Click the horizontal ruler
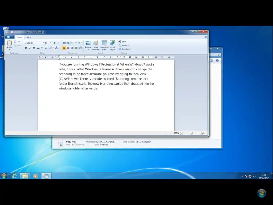 pyautogui.click(x=106, y=57)
